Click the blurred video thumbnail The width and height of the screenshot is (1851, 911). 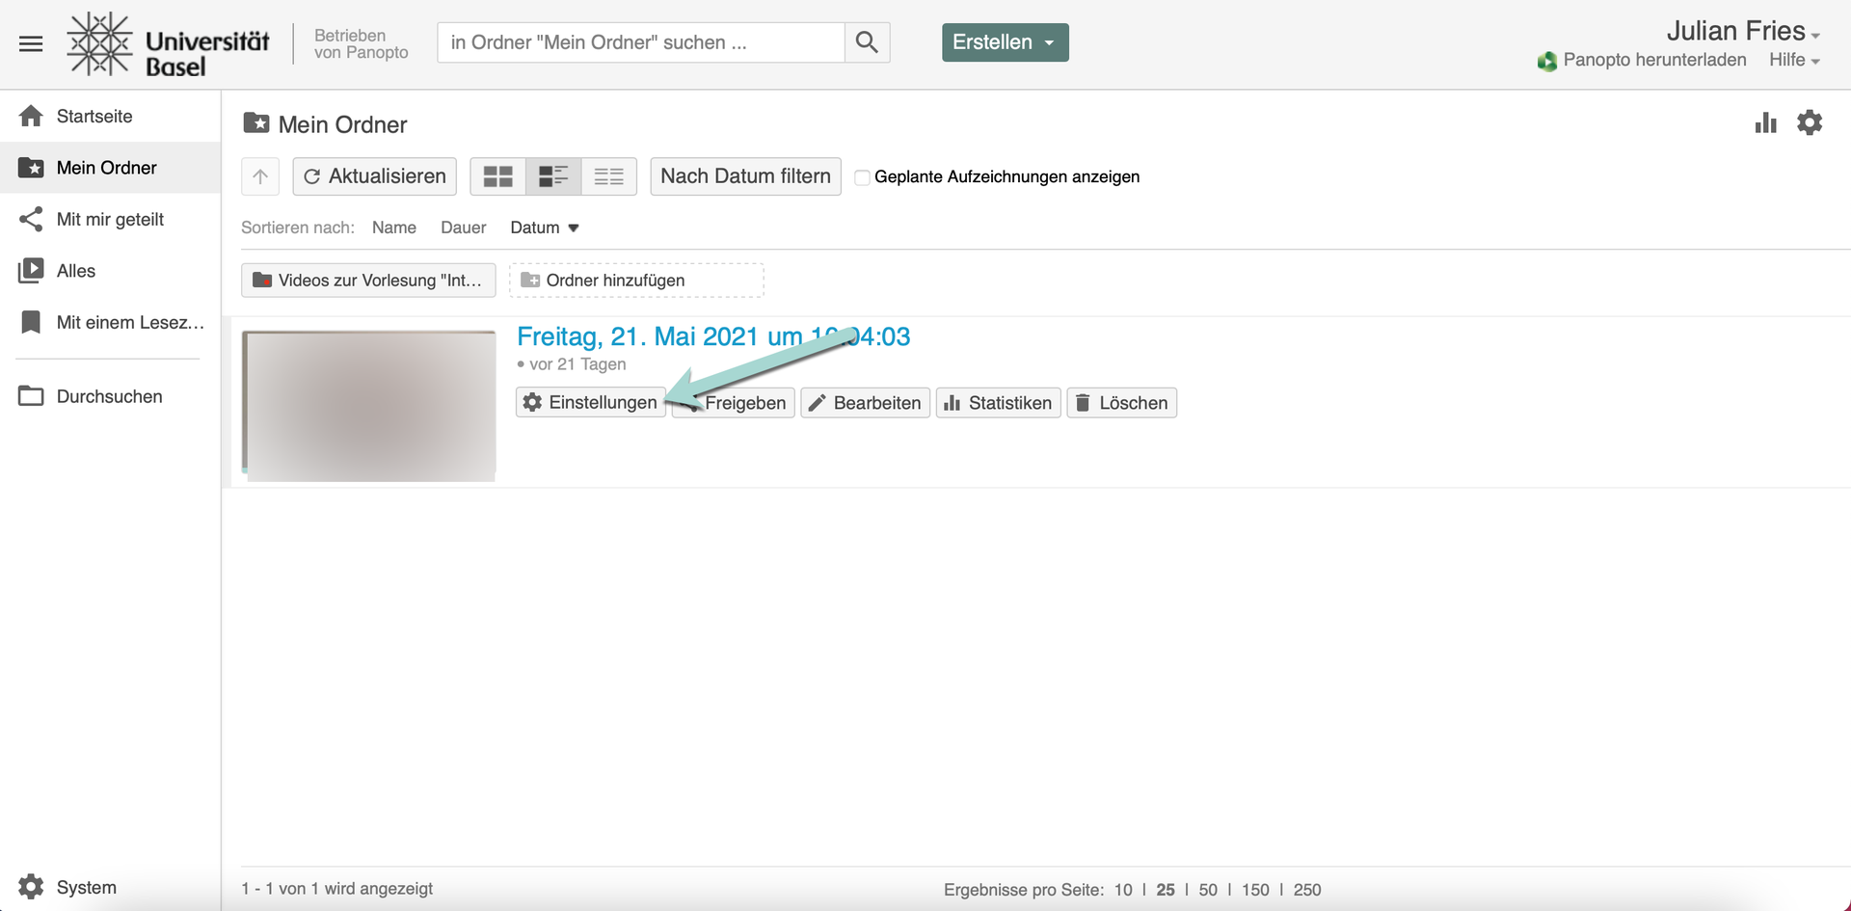coord(368,406)
